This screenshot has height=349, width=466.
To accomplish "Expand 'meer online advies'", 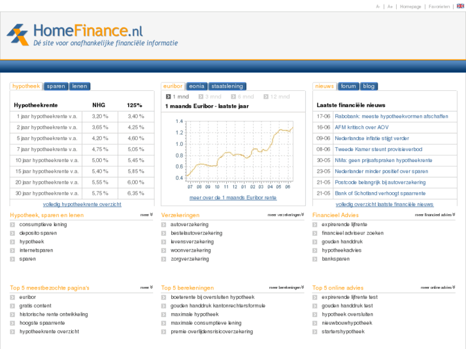I will click(x=438, y=288).
